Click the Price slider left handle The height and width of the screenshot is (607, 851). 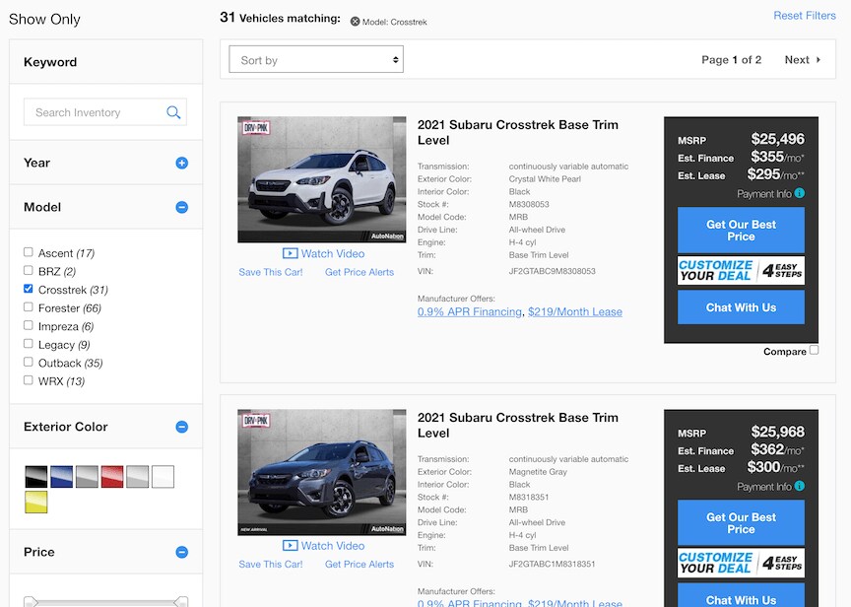pos(31,601)
